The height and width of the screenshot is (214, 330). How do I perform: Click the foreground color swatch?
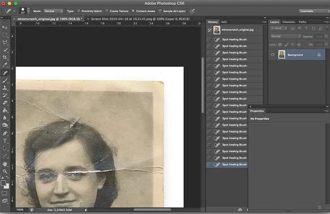[3, 183]
